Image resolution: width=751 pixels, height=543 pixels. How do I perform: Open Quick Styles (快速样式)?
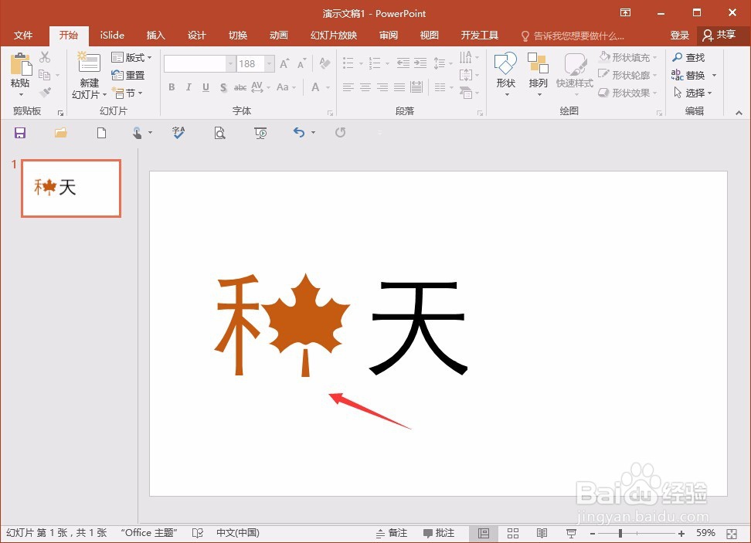[574, 73]
